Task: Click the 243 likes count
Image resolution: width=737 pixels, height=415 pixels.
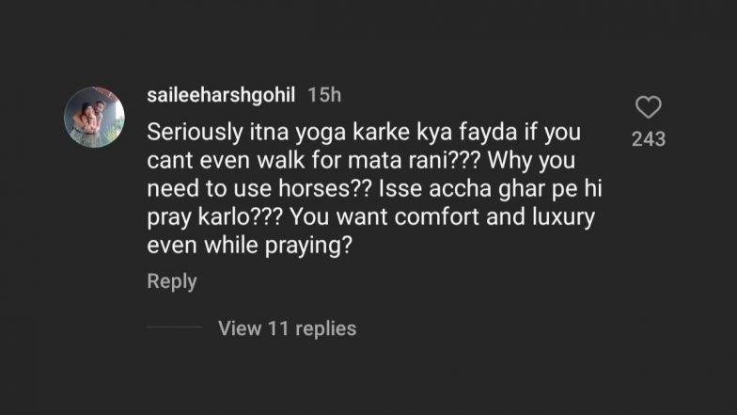Action: pyautogui.click(x=649, y=139)
